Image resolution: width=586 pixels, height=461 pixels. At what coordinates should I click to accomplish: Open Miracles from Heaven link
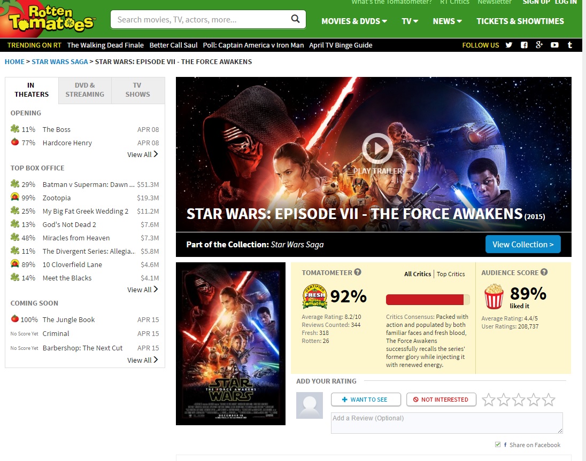76,238
